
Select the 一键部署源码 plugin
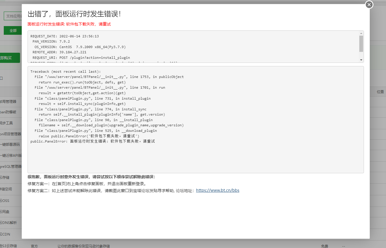click(10, 145)
